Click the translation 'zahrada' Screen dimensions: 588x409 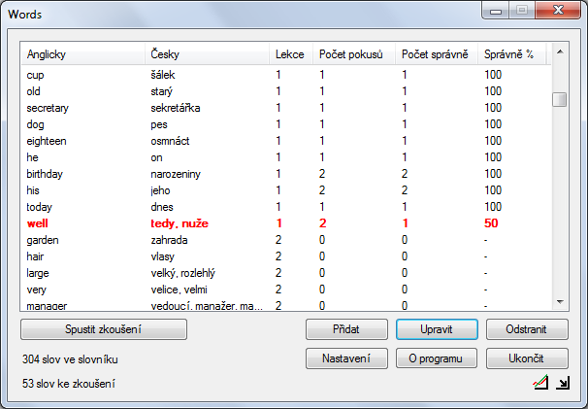pyautogui.click(x=169, y=240)
